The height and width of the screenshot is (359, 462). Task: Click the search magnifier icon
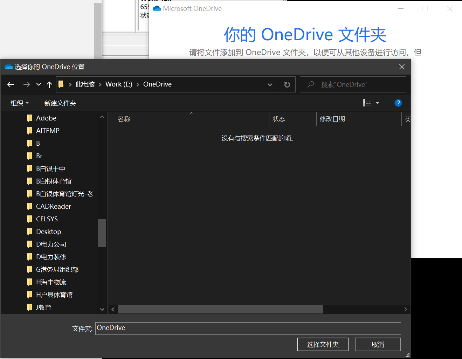pyautogui.click(x=311, y=84)
